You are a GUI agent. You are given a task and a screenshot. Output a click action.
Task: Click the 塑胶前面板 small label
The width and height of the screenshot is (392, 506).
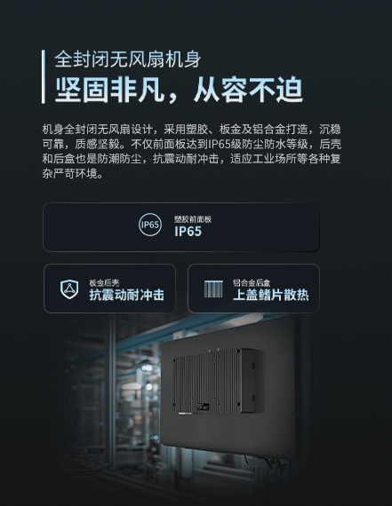click(193, 219)
